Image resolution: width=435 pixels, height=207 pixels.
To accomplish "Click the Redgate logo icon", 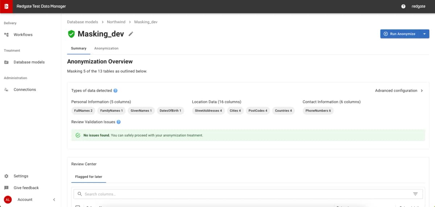I will (6, 7).
